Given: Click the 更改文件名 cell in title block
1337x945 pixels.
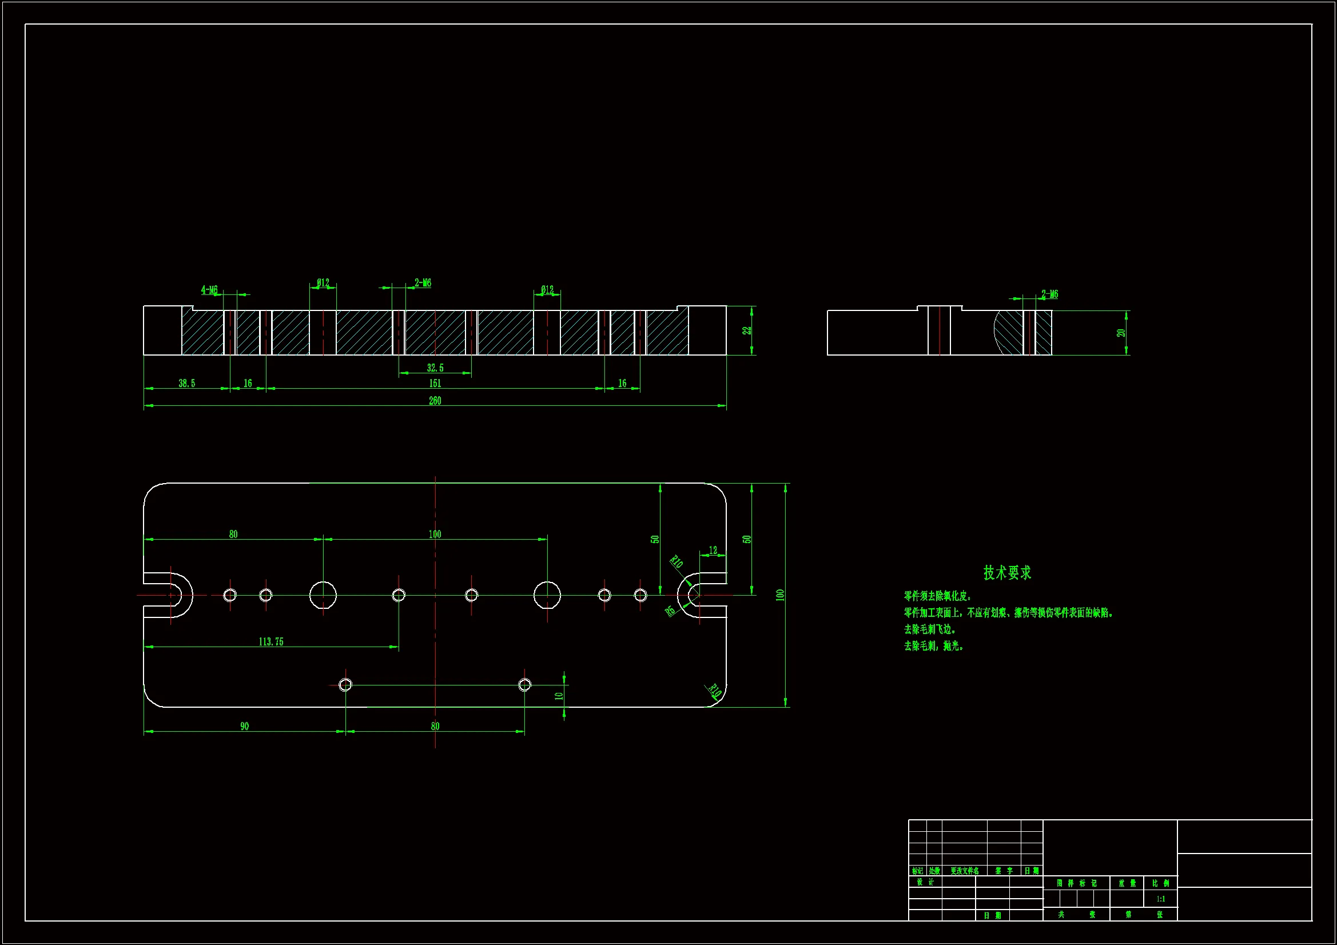Looking at the screenshot, I should (964, 871).
